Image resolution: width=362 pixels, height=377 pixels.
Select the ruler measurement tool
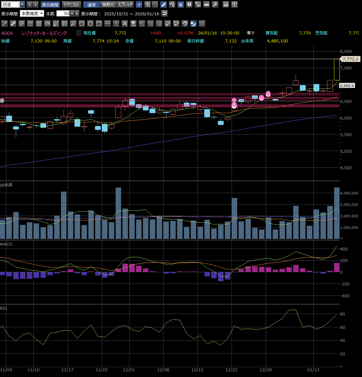[x=13, y=23]
